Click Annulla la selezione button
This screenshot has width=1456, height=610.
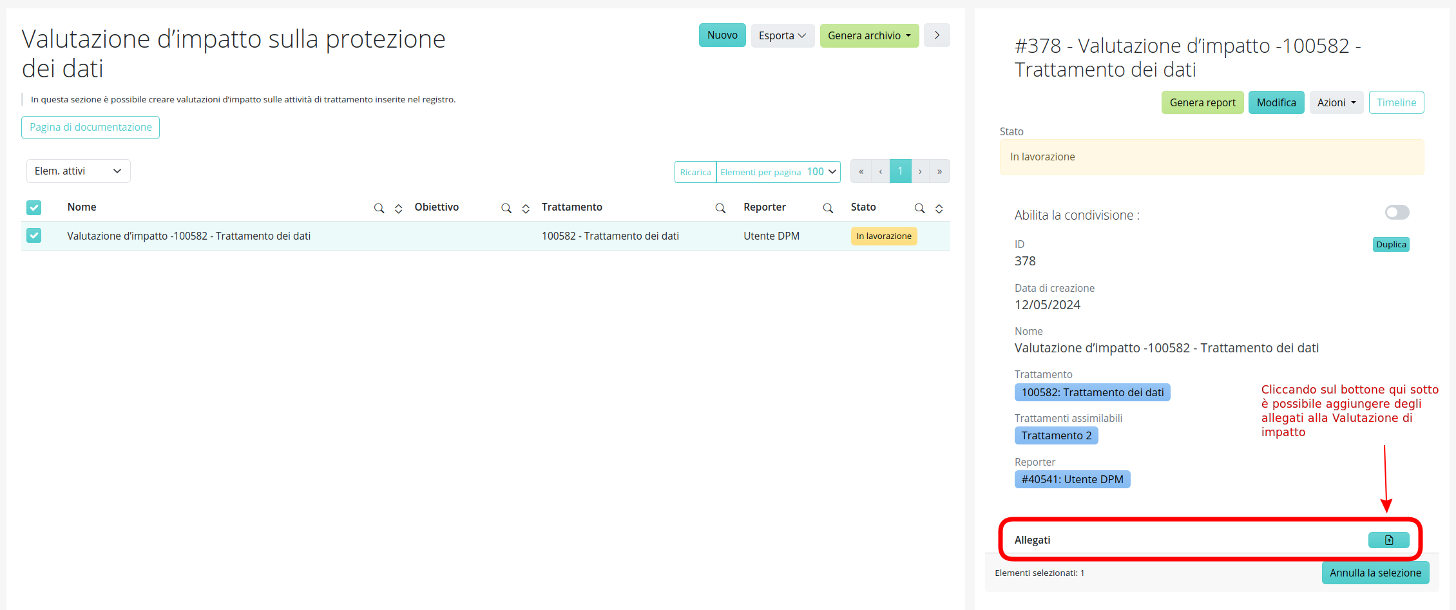point(1375,573)
